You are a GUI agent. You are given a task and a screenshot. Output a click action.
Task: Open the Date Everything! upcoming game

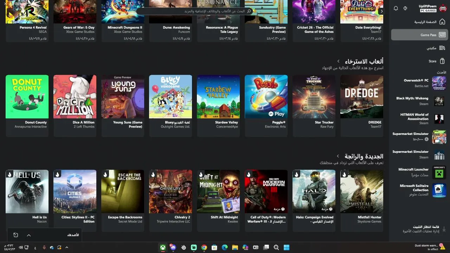[x=362, y=21]
